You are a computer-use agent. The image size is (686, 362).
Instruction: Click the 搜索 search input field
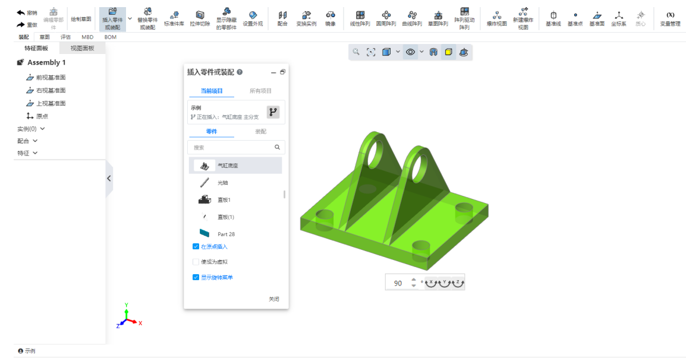coord(232,147)
